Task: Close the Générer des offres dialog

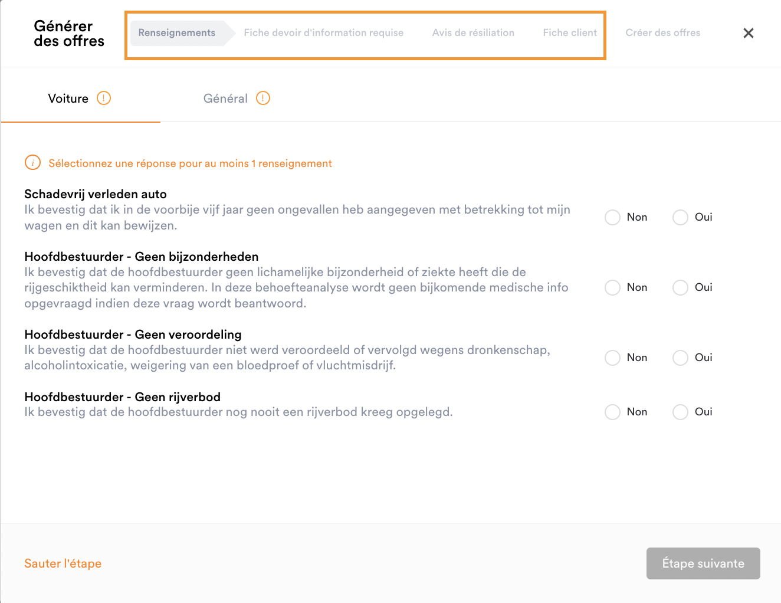Action: click(x=748, y=33)
